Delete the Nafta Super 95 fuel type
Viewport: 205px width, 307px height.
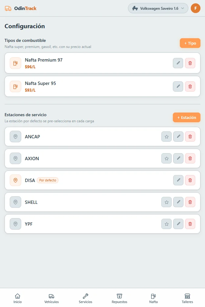pos(190,86)
